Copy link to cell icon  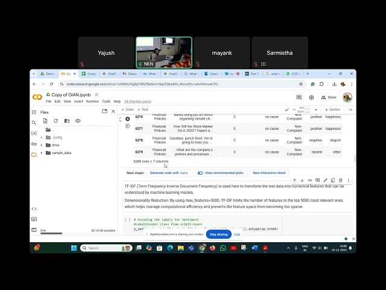coord(310,180)
